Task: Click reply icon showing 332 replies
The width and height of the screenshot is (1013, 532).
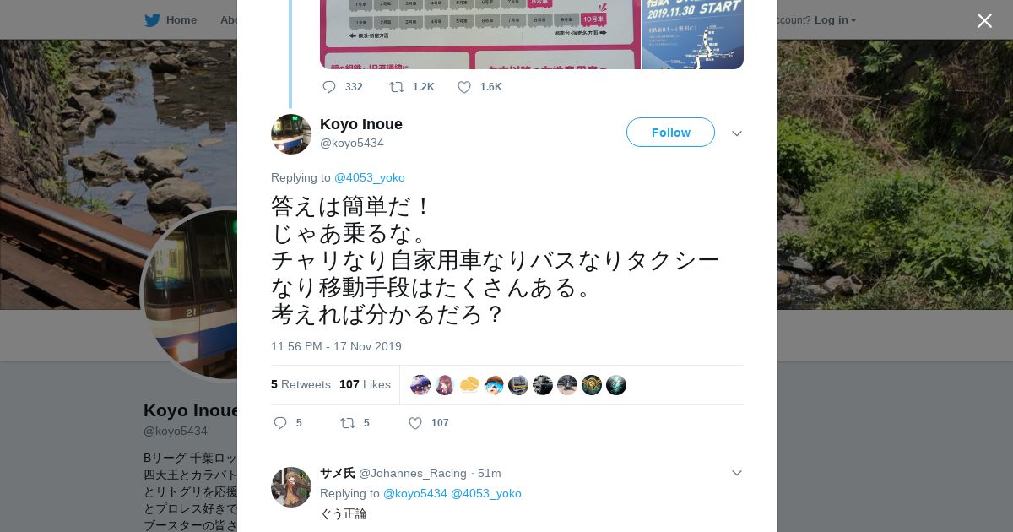Action: coord(329,87)
